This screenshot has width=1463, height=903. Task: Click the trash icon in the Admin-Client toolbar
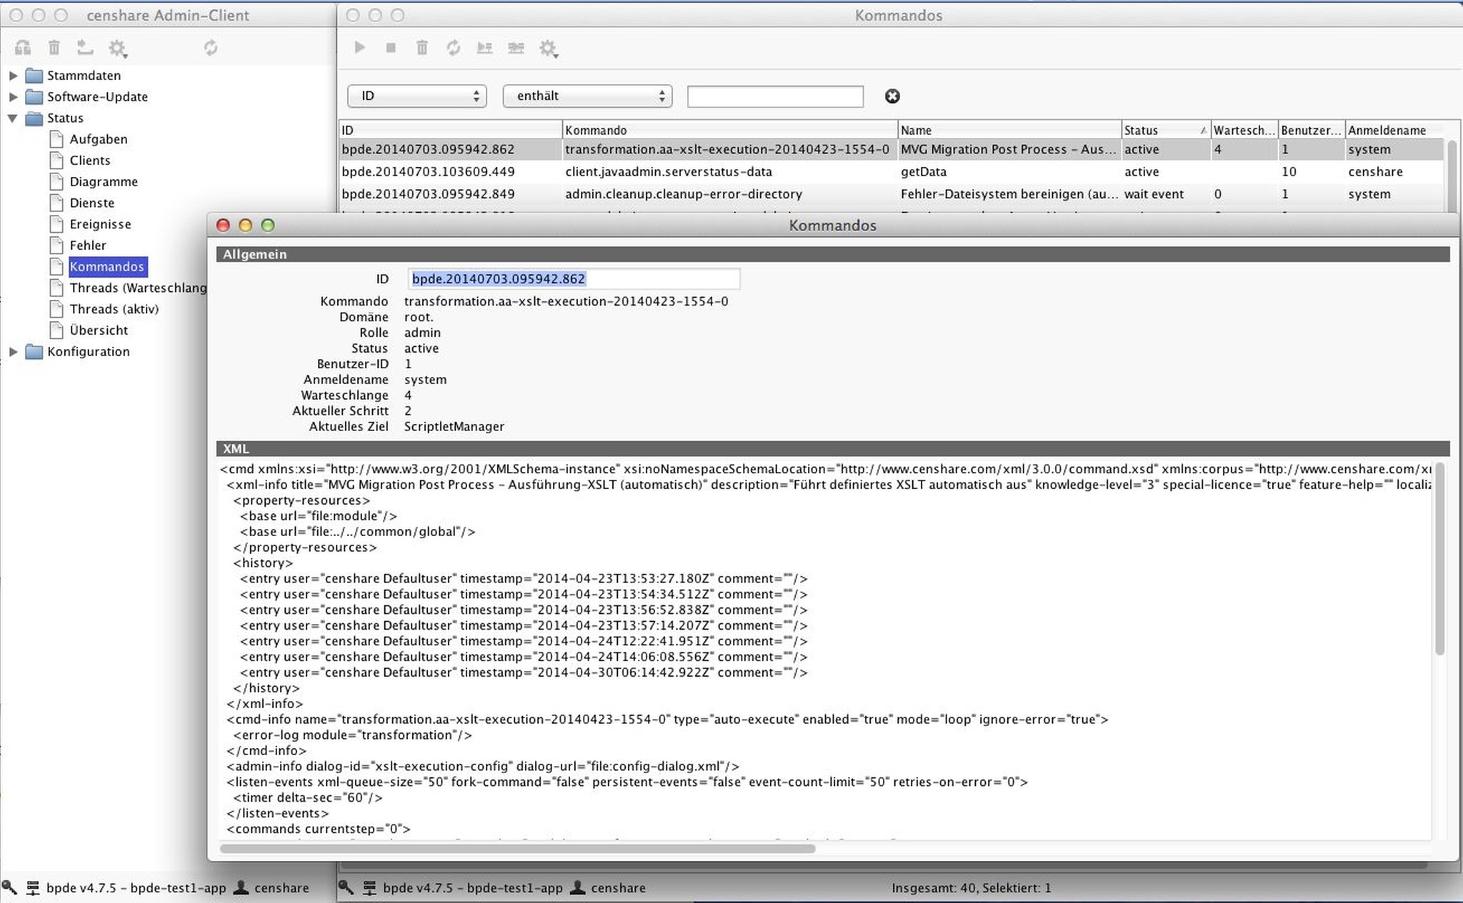53,47
